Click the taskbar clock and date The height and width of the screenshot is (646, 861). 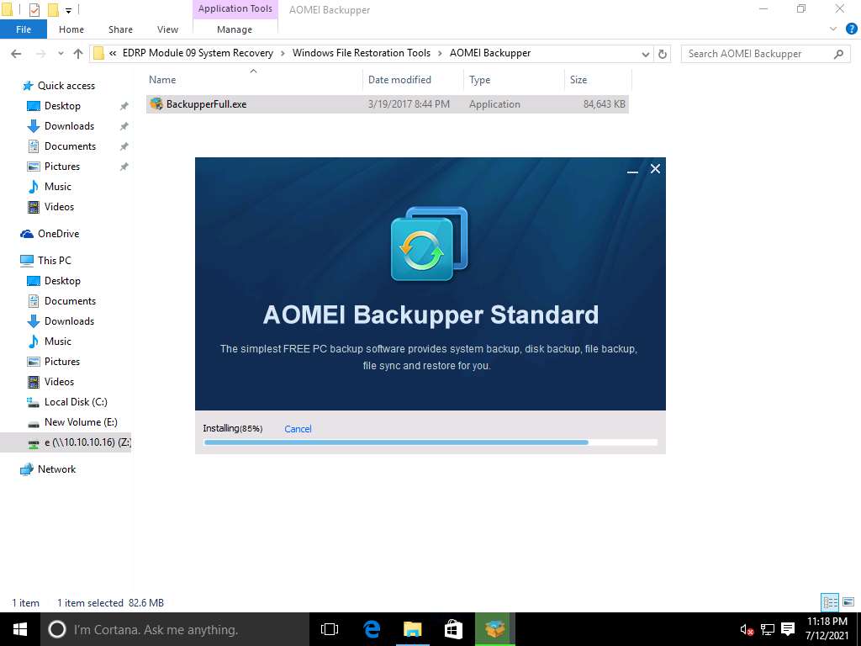tap(827, 629)
